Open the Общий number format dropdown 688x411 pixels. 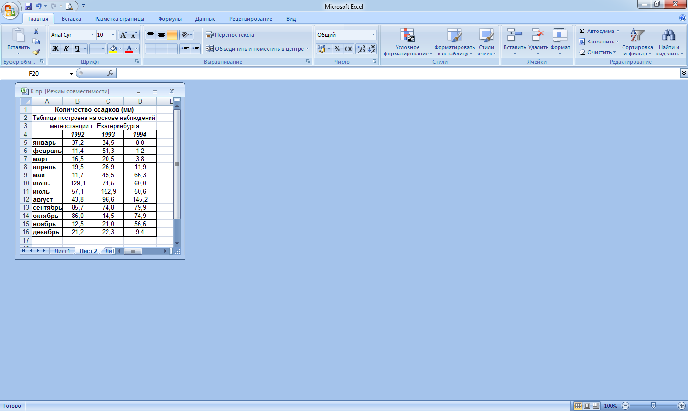click(373, 35)
